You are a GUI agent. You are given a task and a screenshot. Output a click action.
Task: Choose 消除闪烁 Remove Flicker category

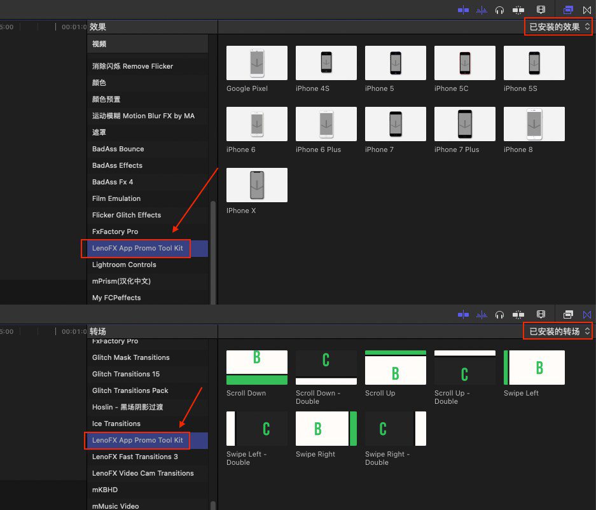(x=148, y=66)
